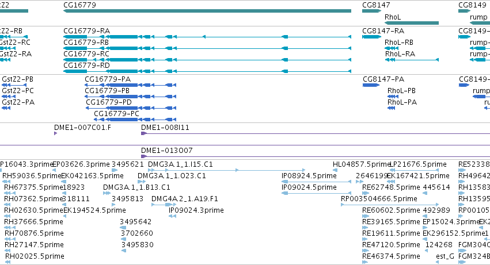Open EST DMG3A.1_1.I15.C1
Viewport: 490px width, 265px height.
[x=180, y=164]
